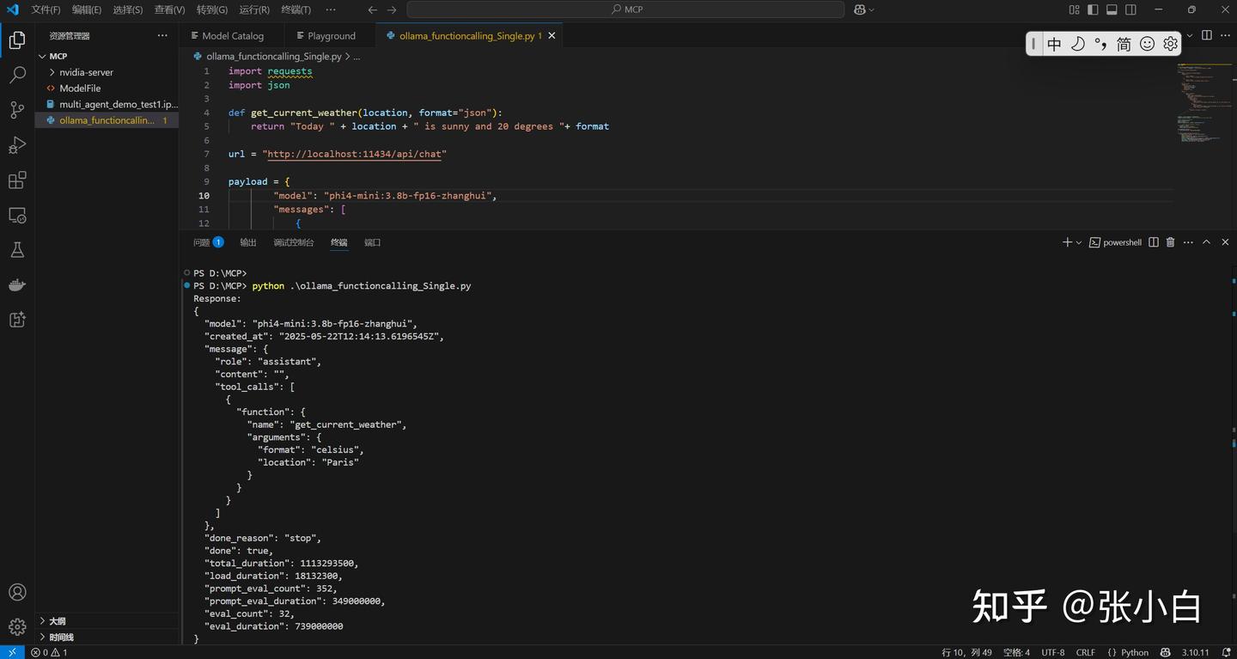Viewport: 1237px width, 659px height.
Task: Open the Run and Debug view
Action: [x=17, y=145]
